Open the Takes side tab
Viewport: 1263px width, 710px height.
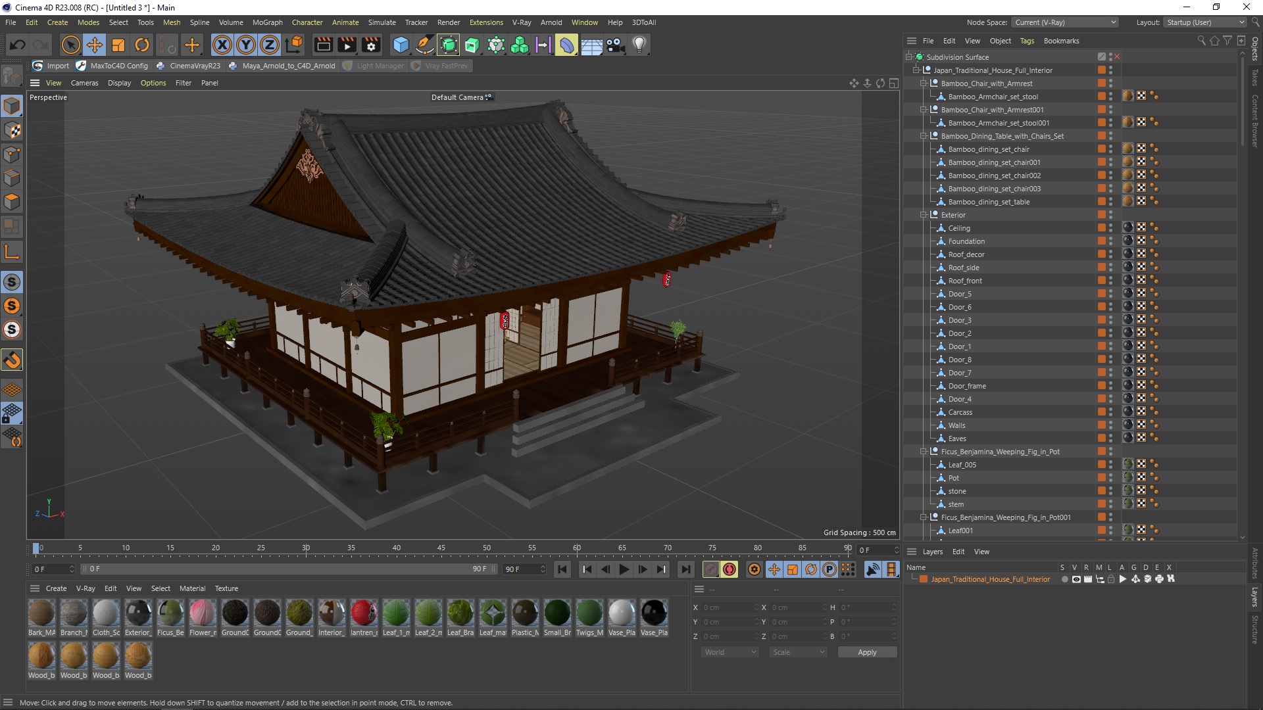(x=1255, y=77)
